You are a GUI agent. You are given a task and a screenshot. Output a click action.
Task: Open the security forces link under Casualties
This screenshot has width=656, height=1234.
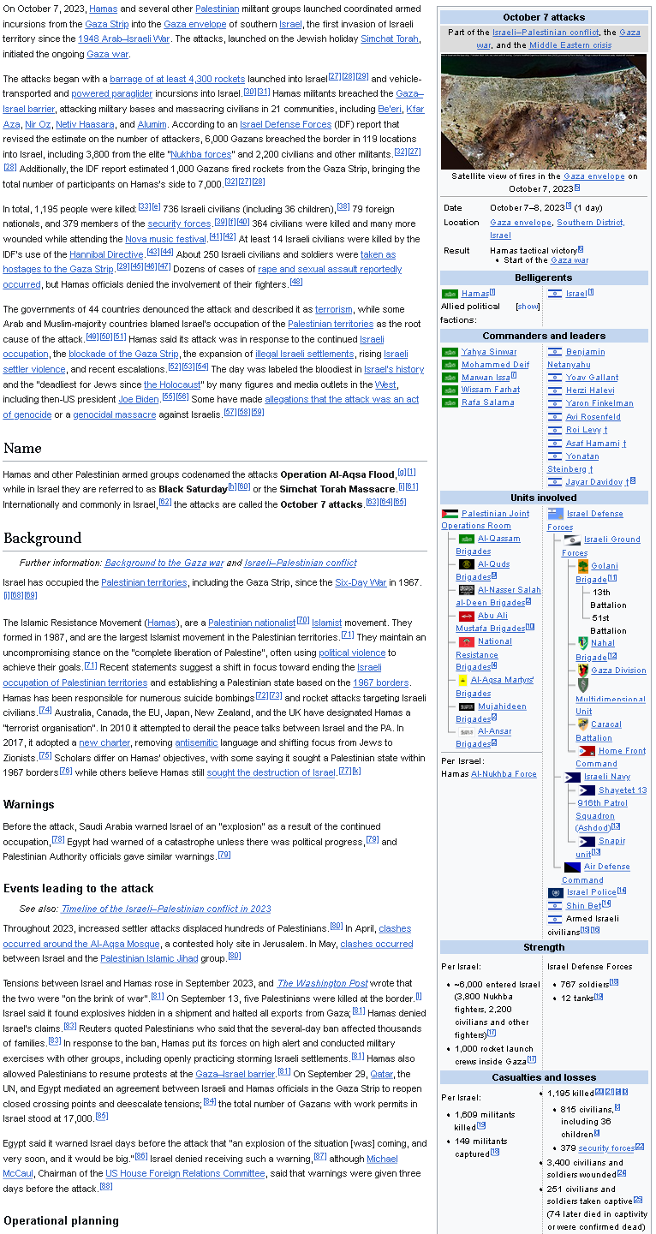(605, 1148)
